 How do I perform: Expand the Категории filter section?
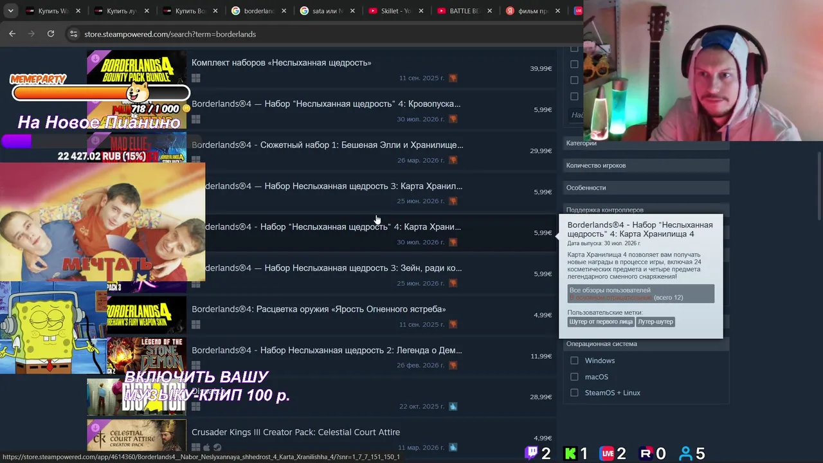click(646, 143)
